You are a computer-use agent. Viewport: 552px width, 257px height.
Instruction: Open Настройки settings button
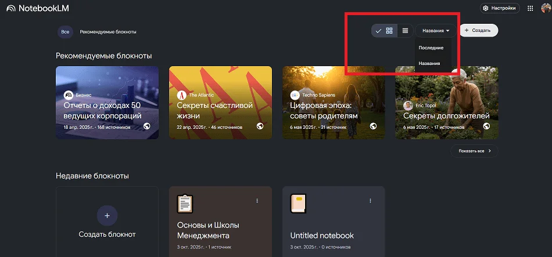pos(499,8)
